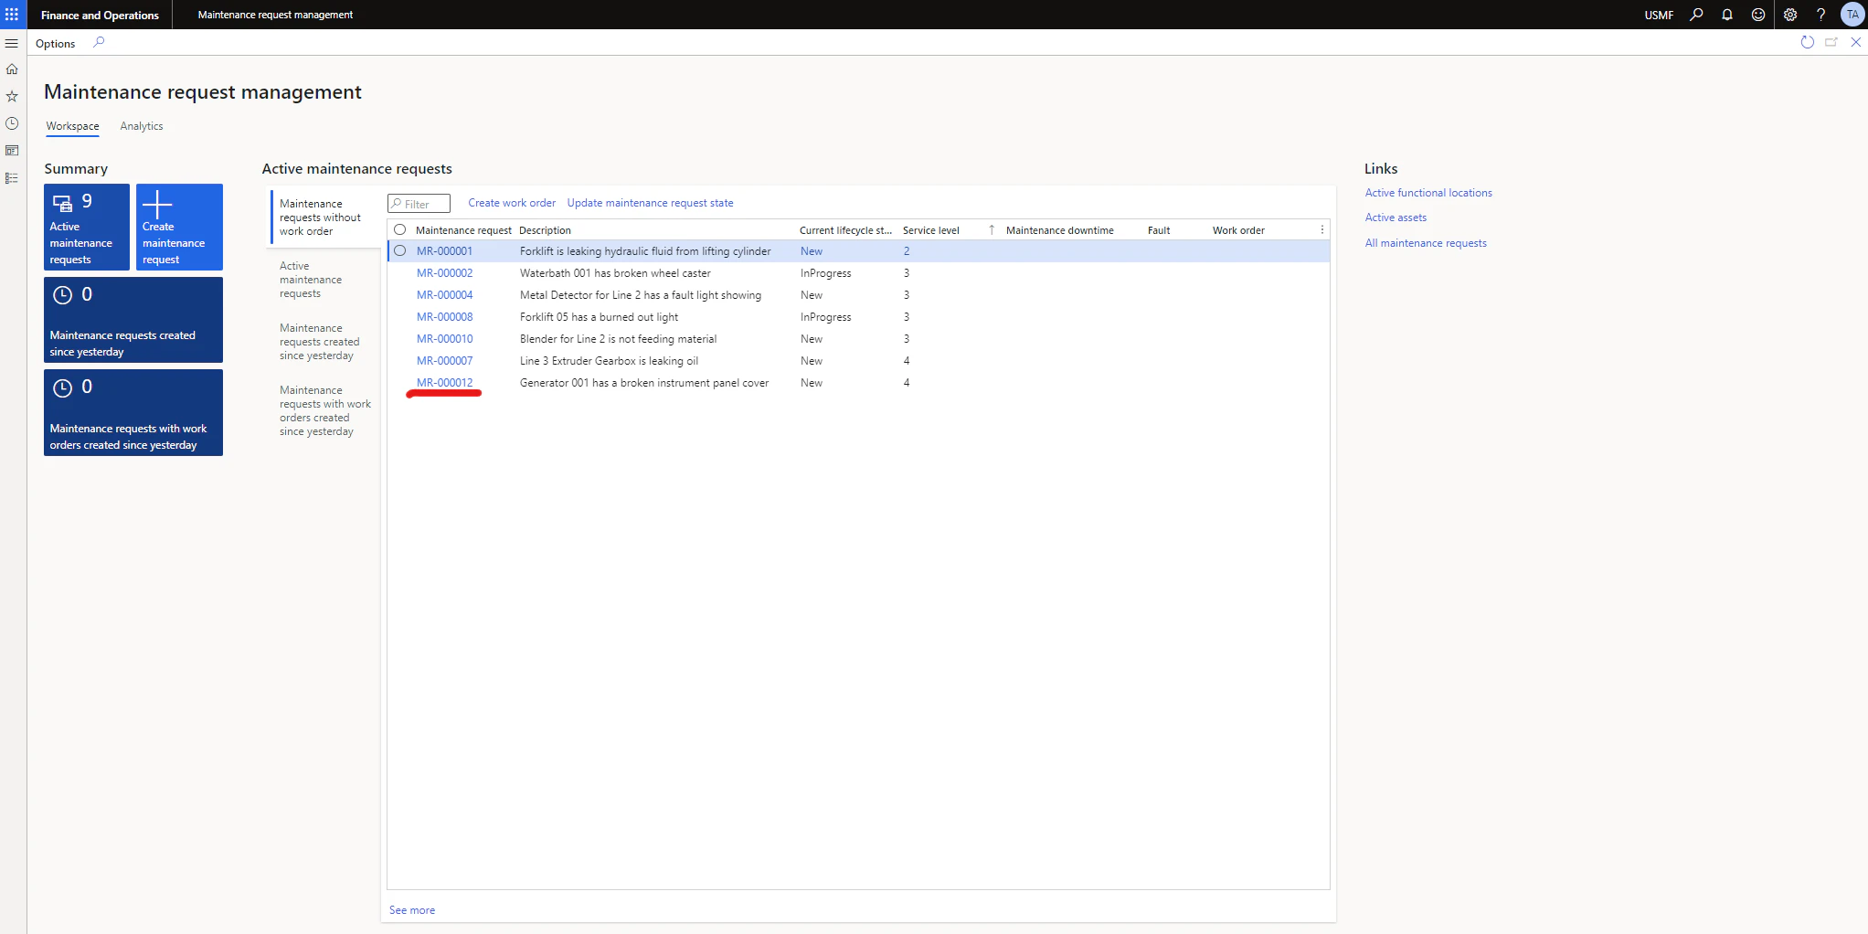Switch to the Analytics tab
The width and height of the screenshot is (1868, 934).
click(142, 126)
